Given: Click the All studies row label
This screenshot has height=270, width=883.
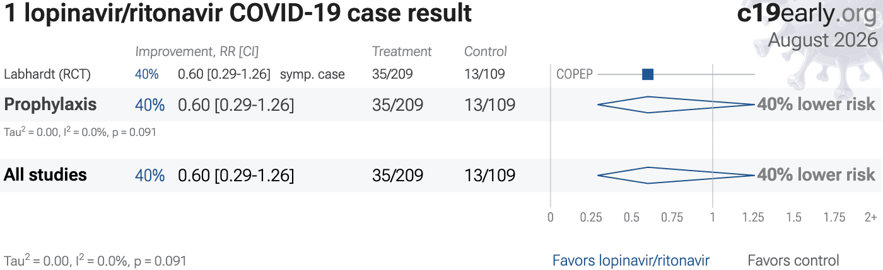Looking at the screenshot, I should (x=45, y=174).
